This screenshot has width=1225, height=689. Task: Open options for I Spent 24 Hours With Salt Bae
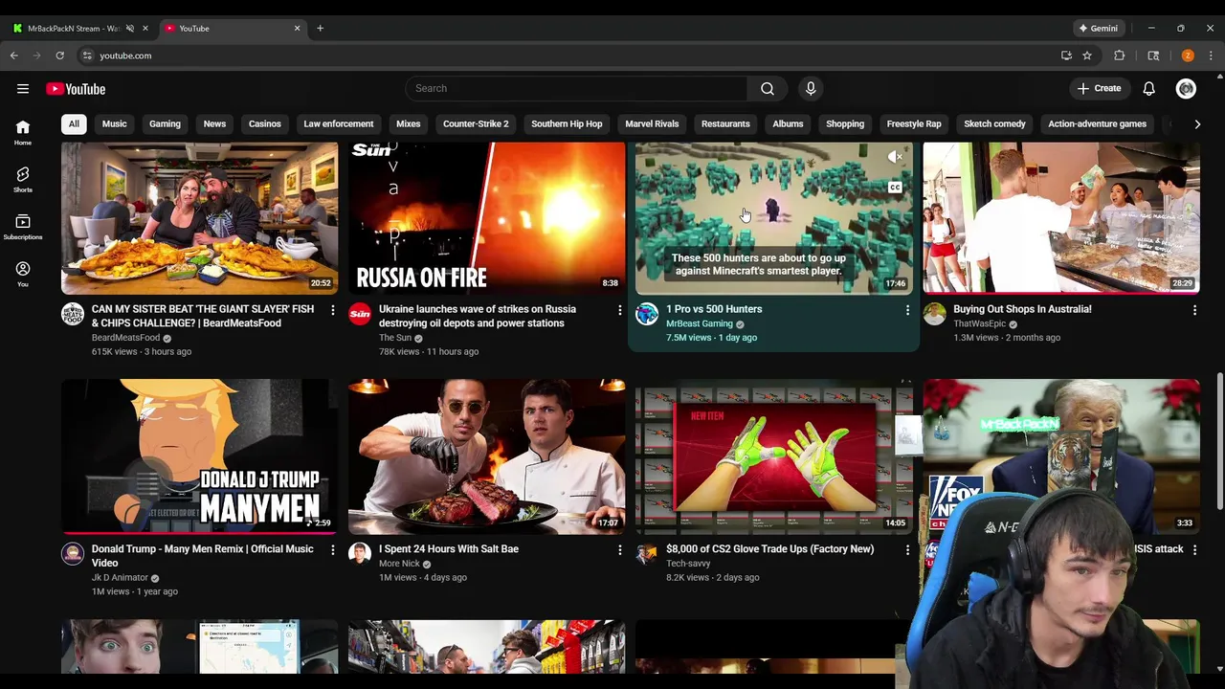pos(620,550)
